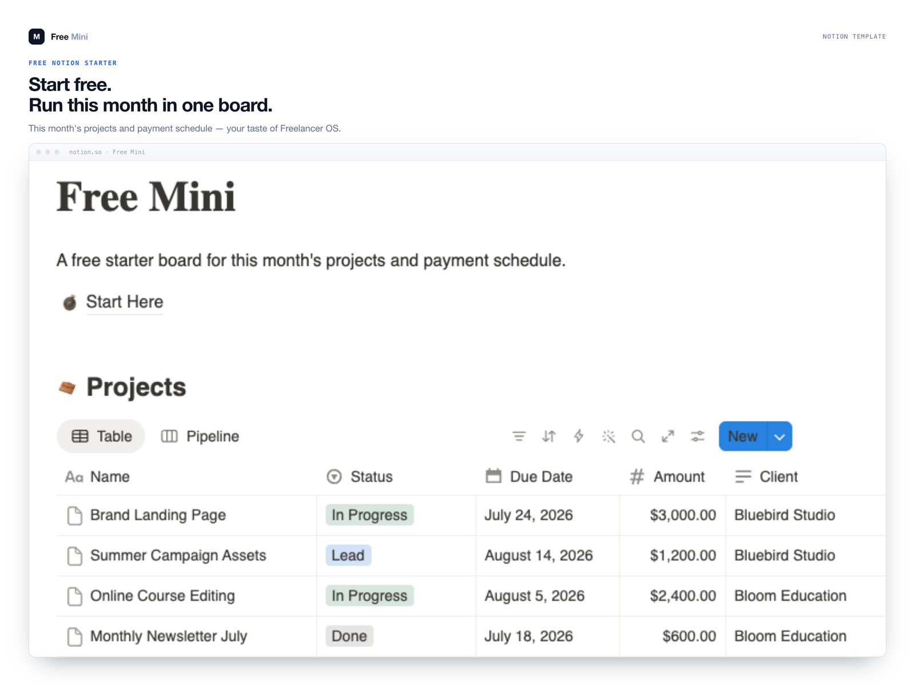The height and width of the screenshot is (686, 915).
Task: Click page icon beside Brand Landing Page
Action: pyautogui.click(x=75, y=515)
